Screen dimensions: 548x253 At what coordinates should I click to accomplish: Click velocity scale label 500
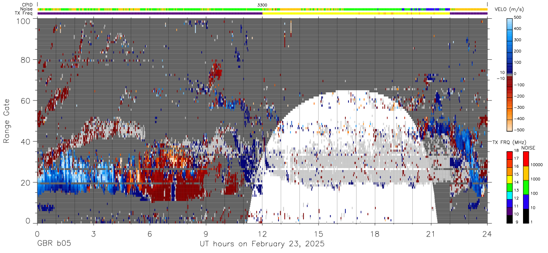point(518,18)
